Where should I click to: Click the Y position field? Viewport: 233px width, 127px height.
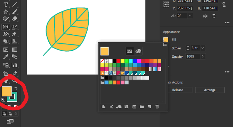185,8
